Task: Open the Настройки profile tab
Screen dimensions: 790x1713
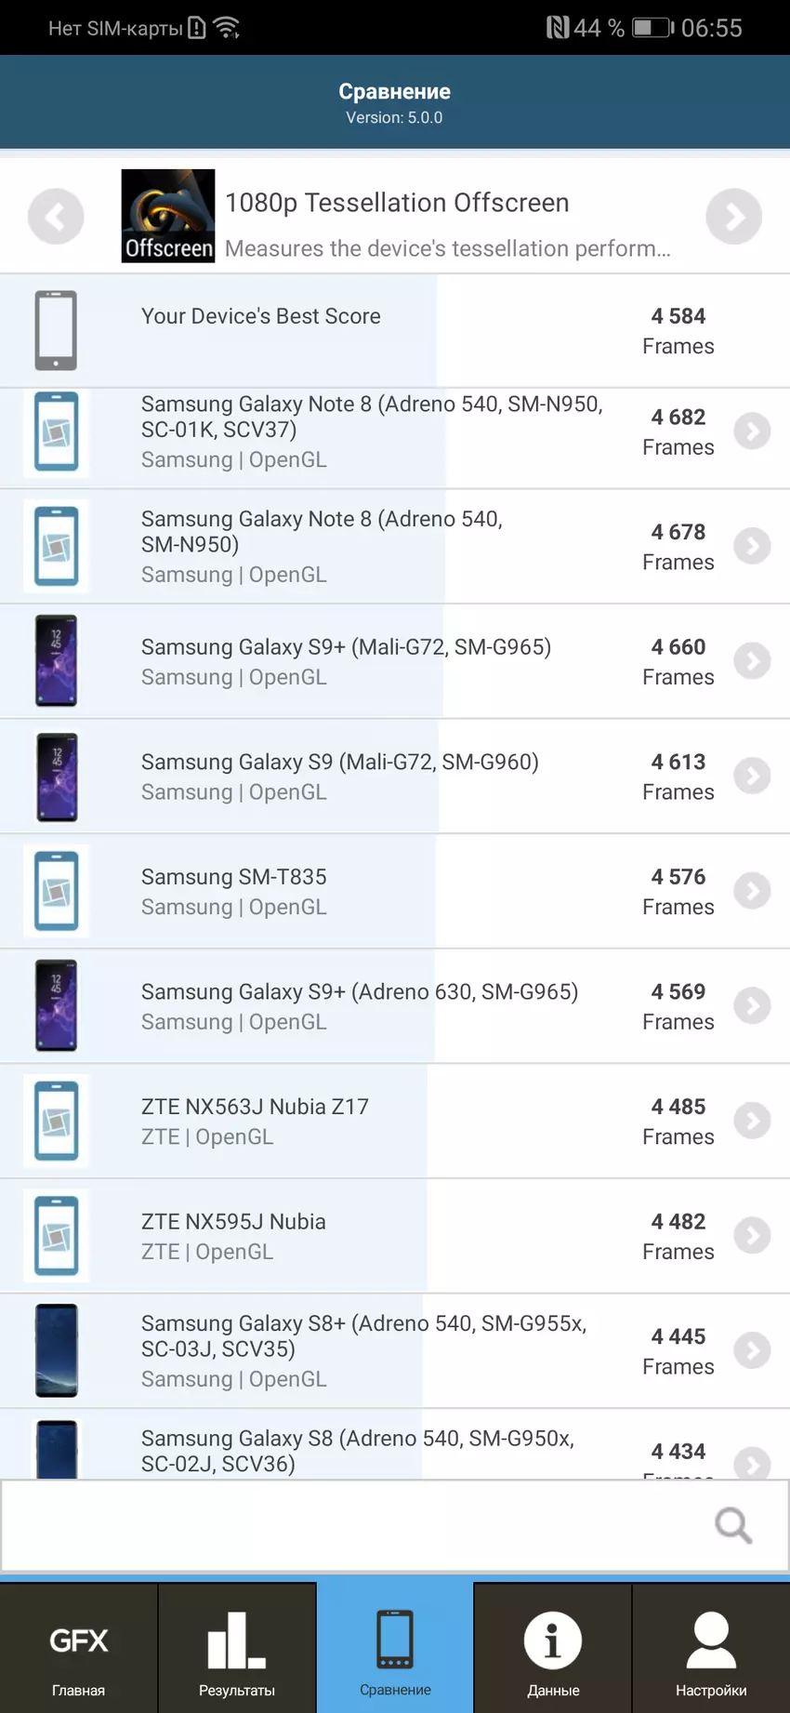Action: 711,1650
